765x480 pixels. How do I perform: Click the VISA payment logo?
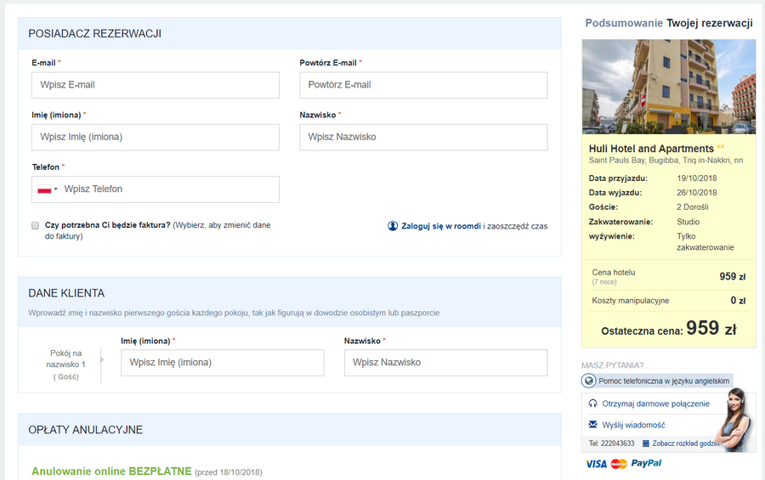tap(596, 464)
